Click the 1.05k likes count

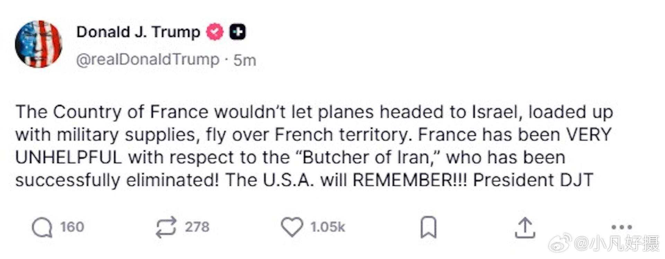point(328,227)
